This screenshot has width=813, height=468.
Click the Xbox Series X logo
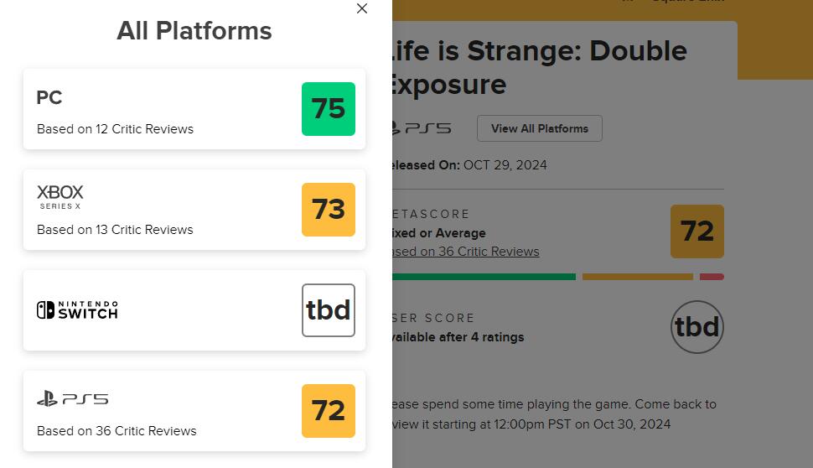(60, 197)
